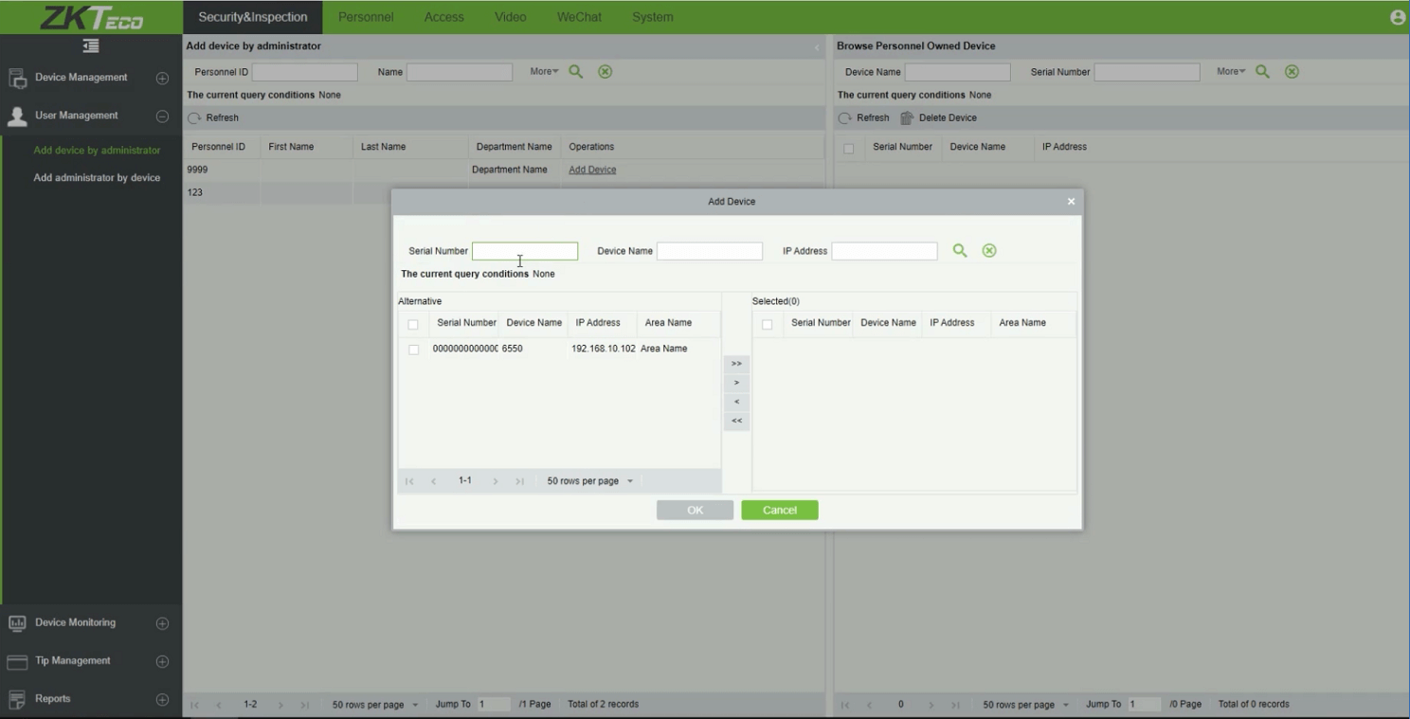Check the device 6550 row checkbox
Screen dimensions: 1410x719
(413, 350)
